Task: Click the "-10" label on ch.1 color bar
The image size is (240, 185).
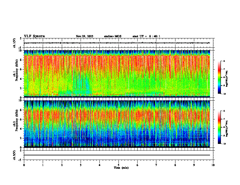Action: pyautogui.click(x=224, y=94)
